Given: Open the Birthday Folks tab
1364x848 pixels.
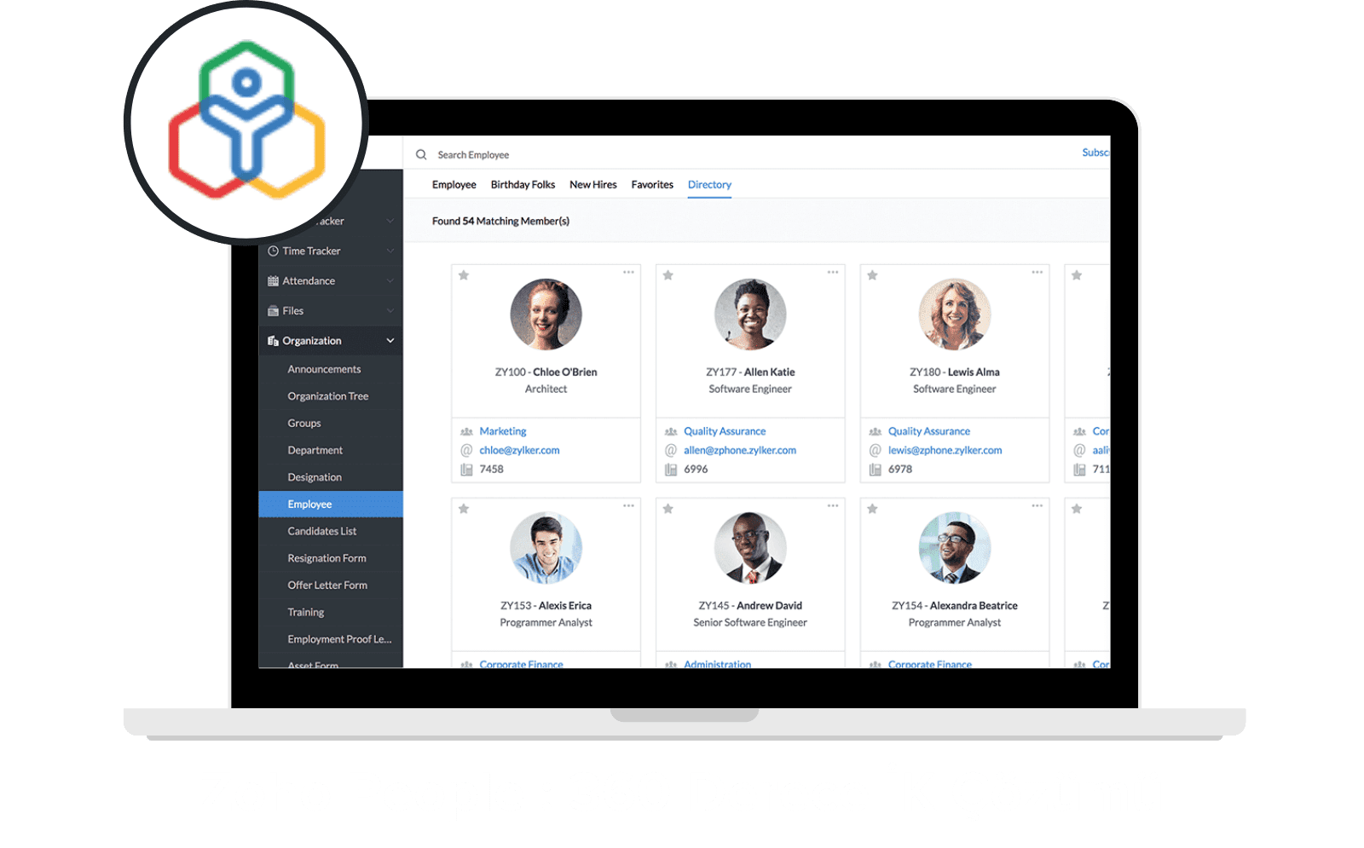Looking at the screenshot, I should coord(523,185).
